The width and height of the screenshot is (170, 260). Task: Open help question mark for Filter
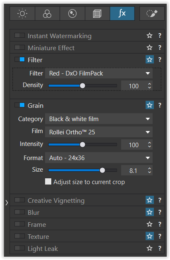click(160, 60)
